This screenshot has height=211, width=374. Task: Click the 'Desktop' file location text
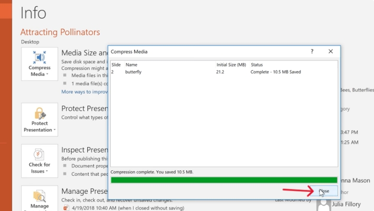point(30,42)
